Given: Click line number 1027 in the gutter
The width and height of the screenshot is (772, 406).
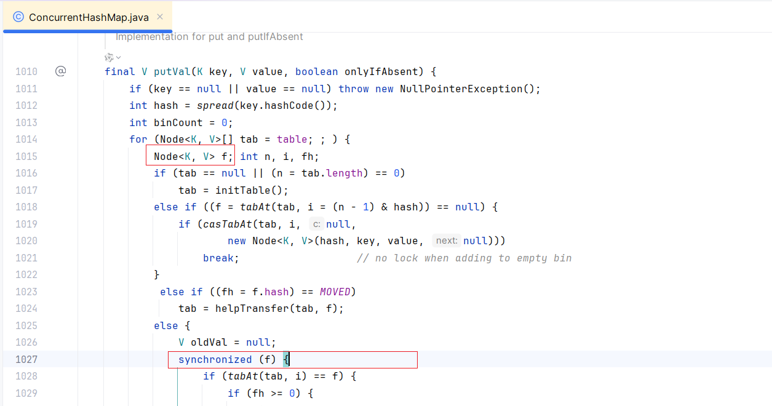Looking at the screenshot, I should [26, 359].
